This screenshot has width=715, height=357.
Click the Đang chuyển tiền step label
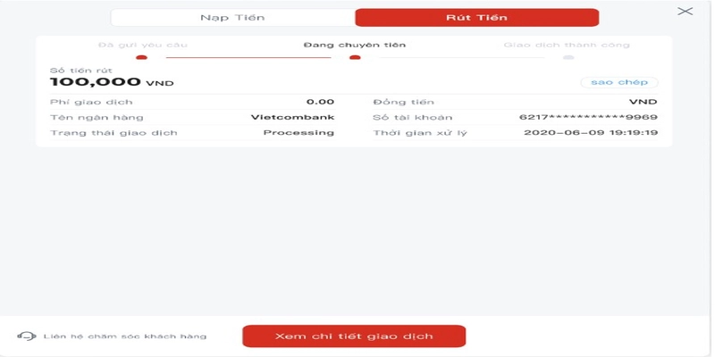point(355,45)
